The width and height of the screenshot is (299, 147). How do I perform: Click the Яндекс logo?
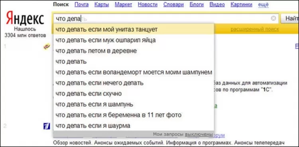pos(25,18)
